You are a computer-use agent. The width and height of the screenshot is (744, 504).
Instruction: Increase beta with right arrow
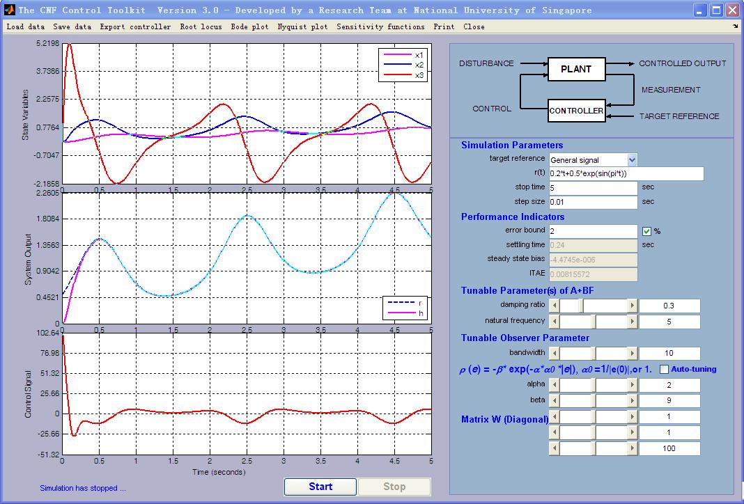click(632, 401)
